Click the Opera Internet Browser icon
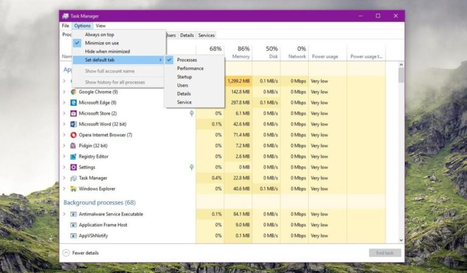 pyautogui.click(x=73, y=135)
